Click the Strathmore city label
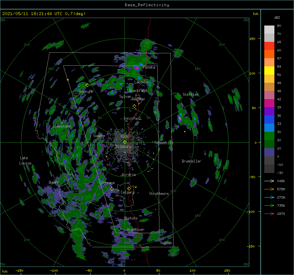Viewport: 294px width, 275px height. [159, 194]
